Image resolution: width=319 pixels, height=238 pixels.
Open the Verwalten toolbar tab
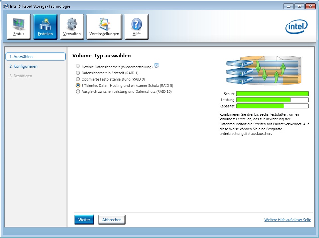pyautogui.click(x=72, y=27)
